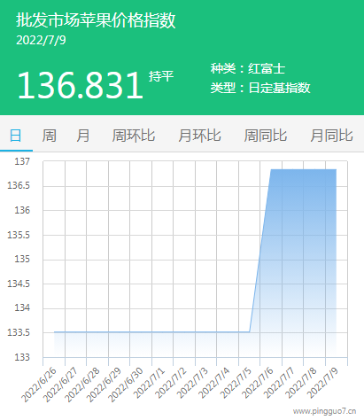The height and width of the screenshot is (420, 364).
Task: Open the 月 monthly tab
Action: pos(83,136)
